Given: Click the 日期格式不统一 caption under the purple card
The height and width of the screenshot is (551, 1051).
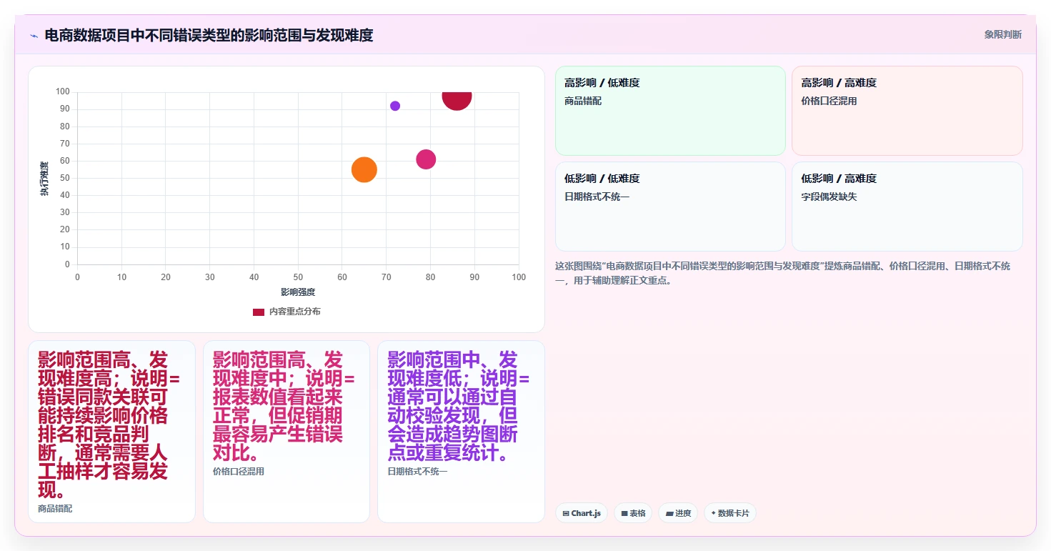Looking at the screenshot, I should tap(417, 472).
